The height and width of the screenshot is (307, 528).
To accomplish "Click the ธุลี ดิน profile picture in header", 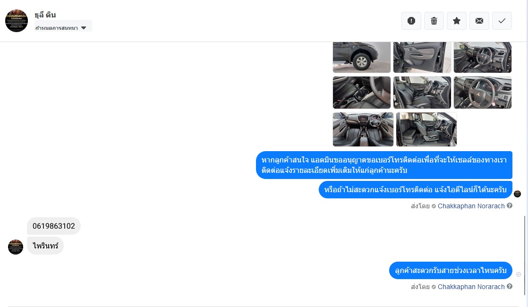I will click(17, 21).
